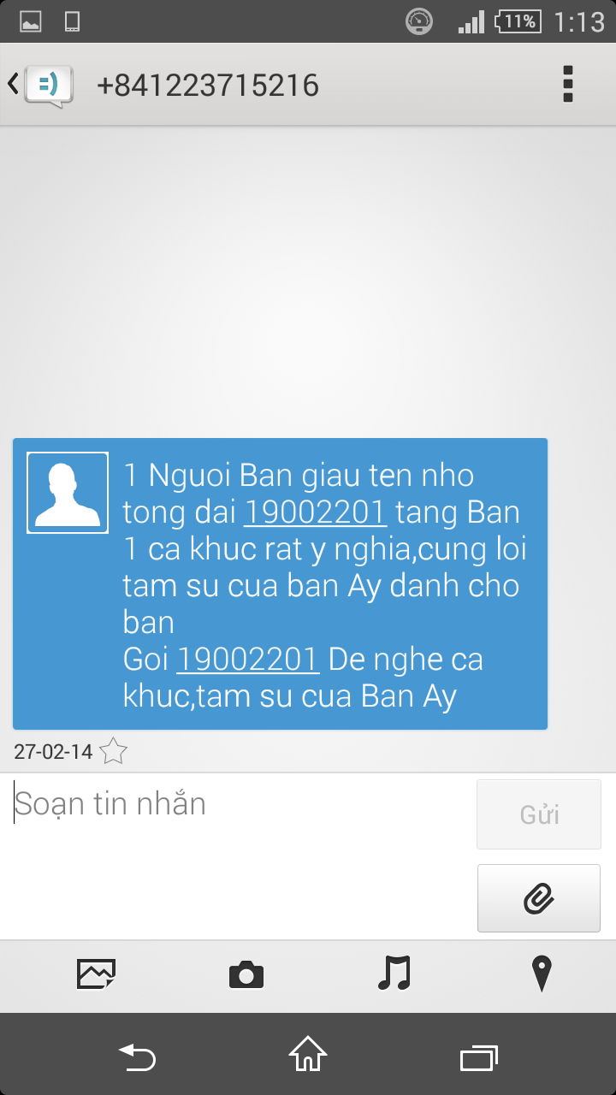
Task: Tap the back chevron beside messaging icon
Action: click(x=13, y=83)
